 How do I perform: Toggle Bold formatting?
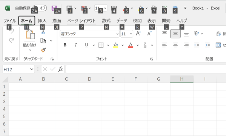[65, 45]
